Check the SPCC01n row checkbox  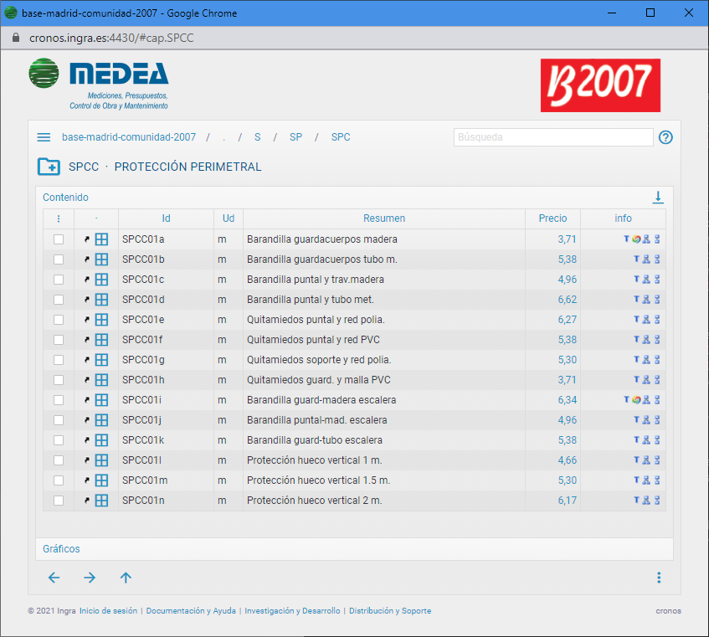[x=59, y=501]
